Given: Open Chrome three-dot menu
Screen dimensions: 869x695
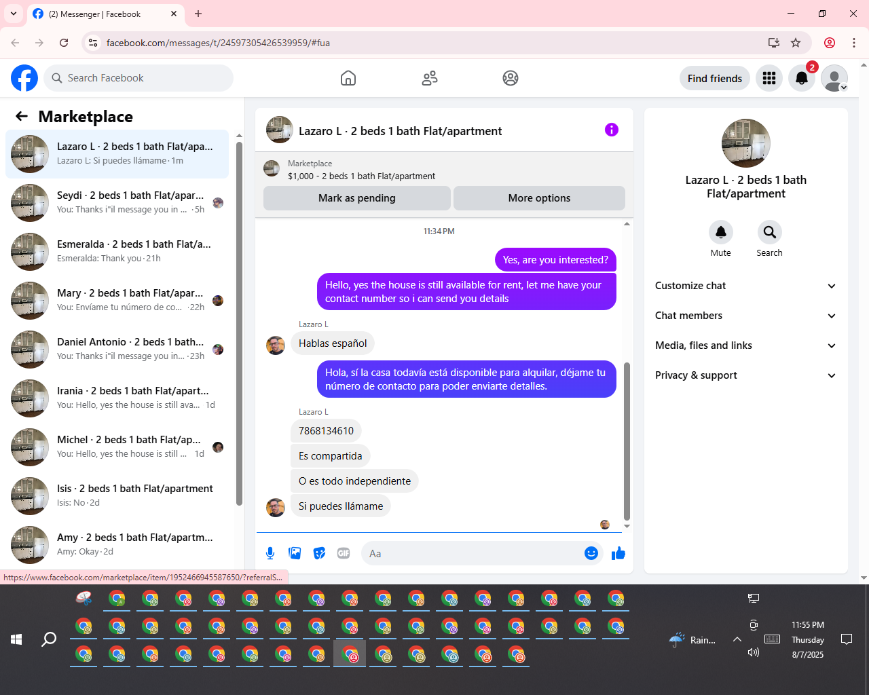Looking at the screenshot, I should pos(854,43).
